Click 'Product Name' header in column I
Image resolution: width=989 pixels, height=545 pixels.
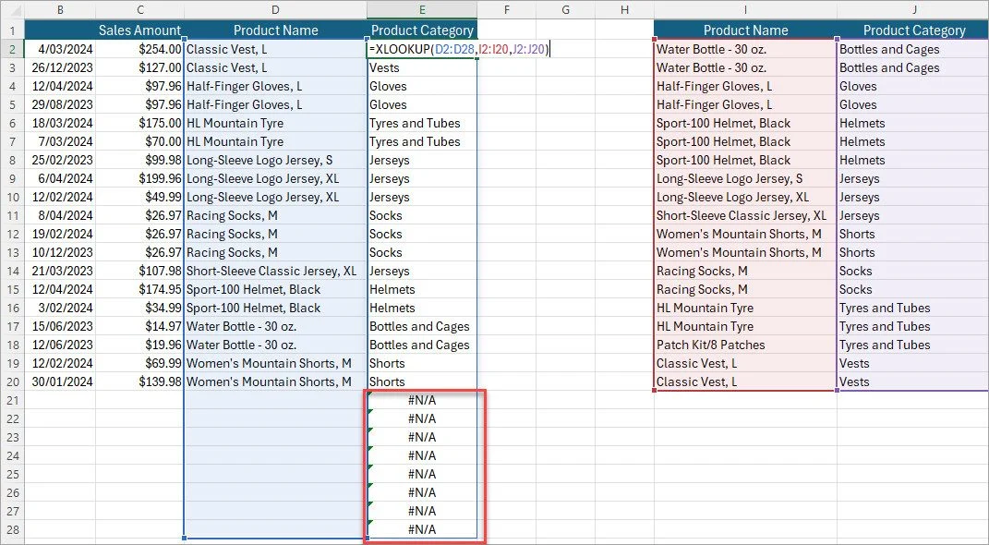coord(745,30)
